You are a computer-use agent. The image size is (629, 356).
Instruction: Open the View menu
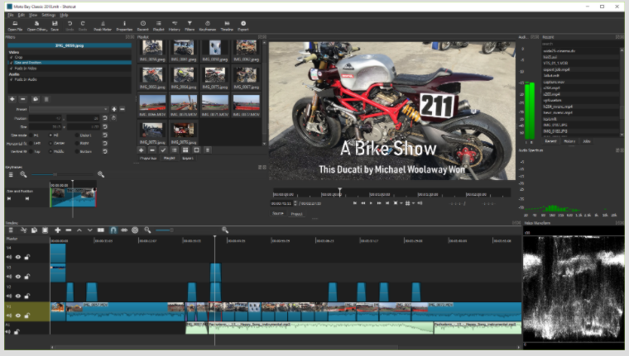[33, 15]
